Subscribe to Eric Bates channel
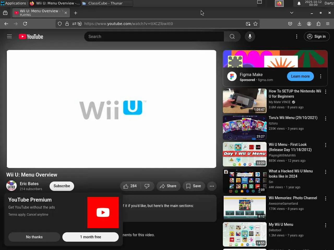This screenshot has height=250, width=334. 62,186
